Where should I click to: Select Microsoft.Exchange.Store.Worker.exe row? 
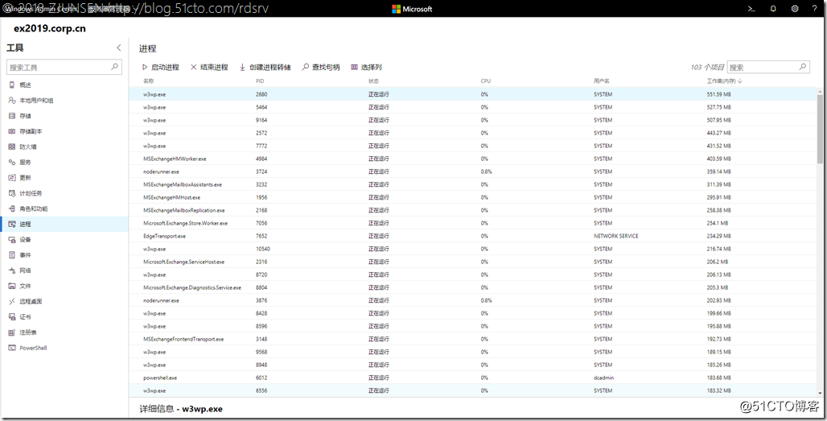tap(472, 223)
